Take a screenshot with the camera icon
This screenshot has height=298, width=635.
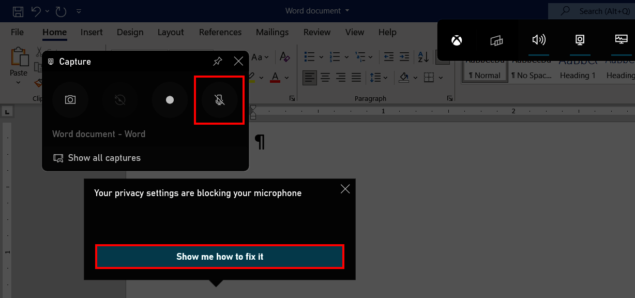[x=70, y=100]
